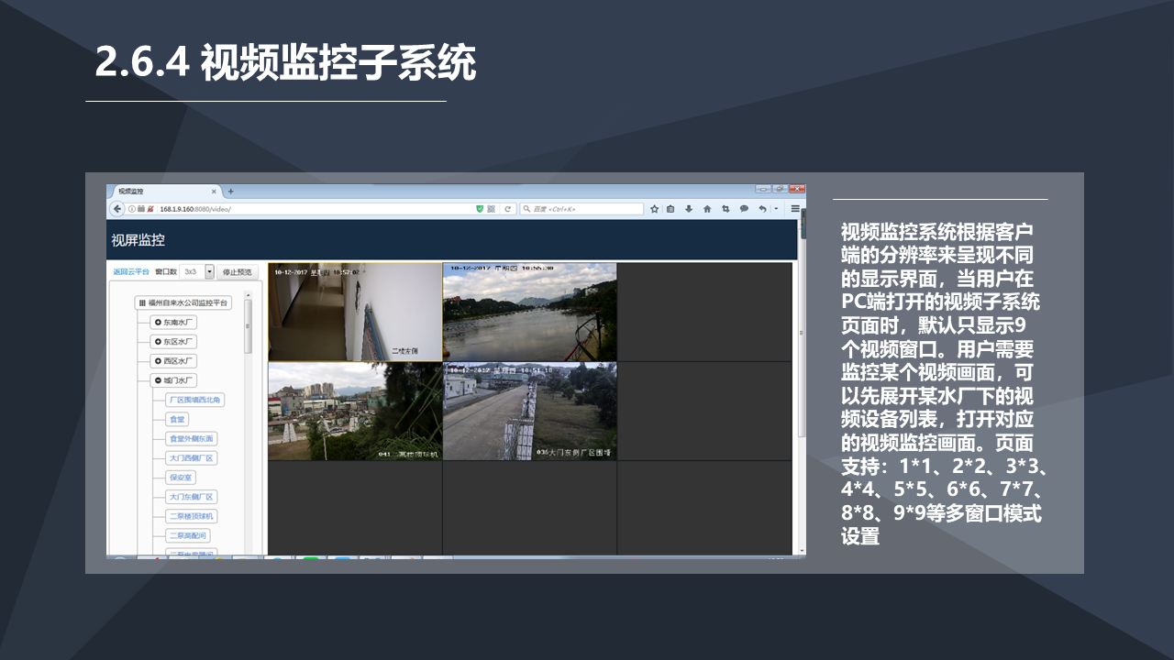
Task: Select the river view video window
Action: coord(530,312)
